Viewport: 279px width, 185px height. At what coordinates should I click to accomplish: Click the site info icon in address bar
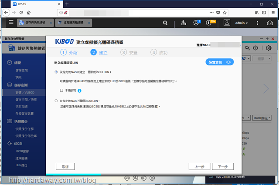[x=61, y=13]
